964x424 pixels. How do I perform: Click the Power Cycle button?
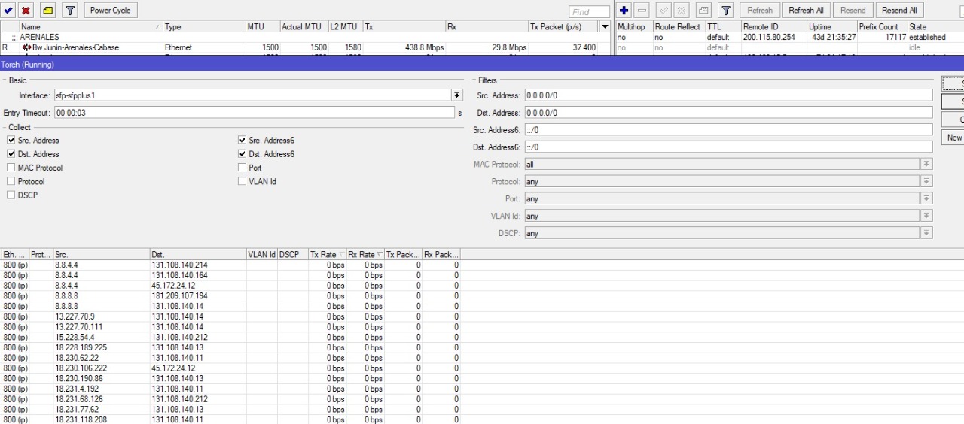coord(111,11)
